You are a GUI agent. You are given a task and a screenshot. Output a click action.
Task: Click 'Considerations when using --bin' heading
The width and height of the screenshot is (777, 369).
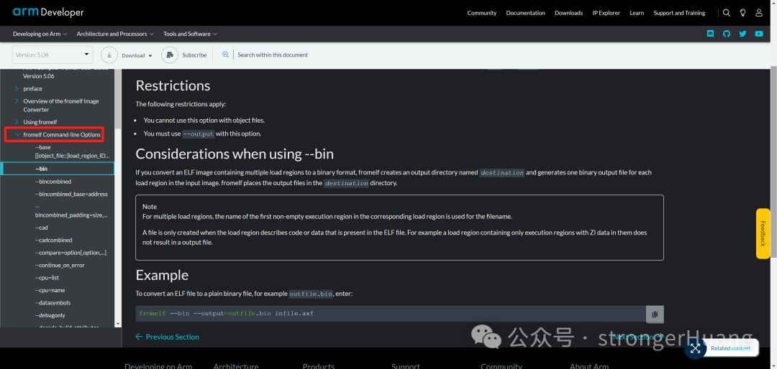235,154
